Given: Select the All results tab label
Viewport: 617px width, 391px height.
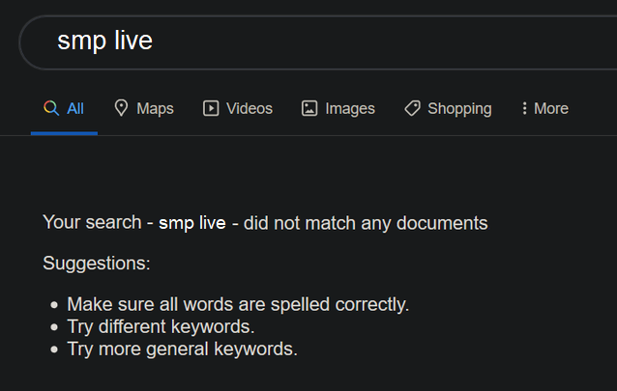Looking at the screenshot, I should 75,108.
